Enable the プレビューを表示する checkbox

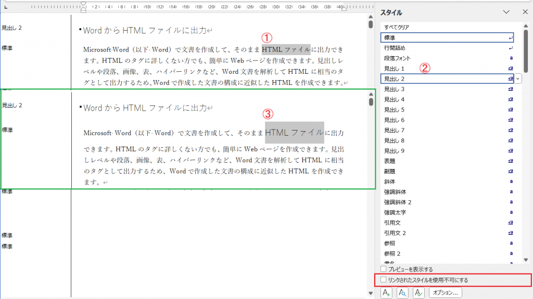[384, 269]
